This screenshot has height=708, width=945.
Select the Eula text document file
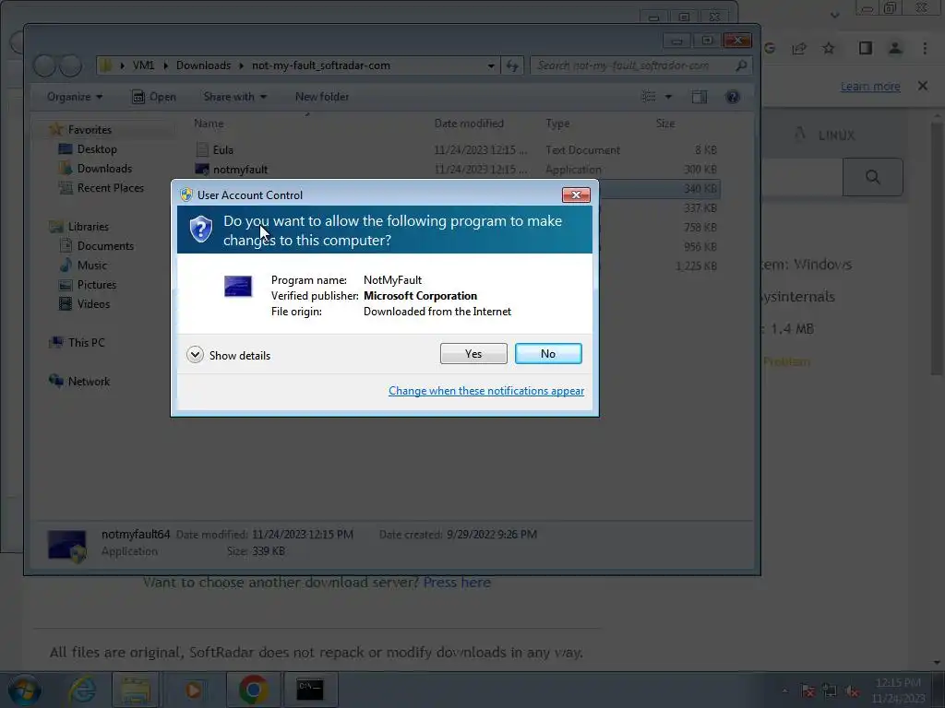pyautogui.click(x=223, y=150)
